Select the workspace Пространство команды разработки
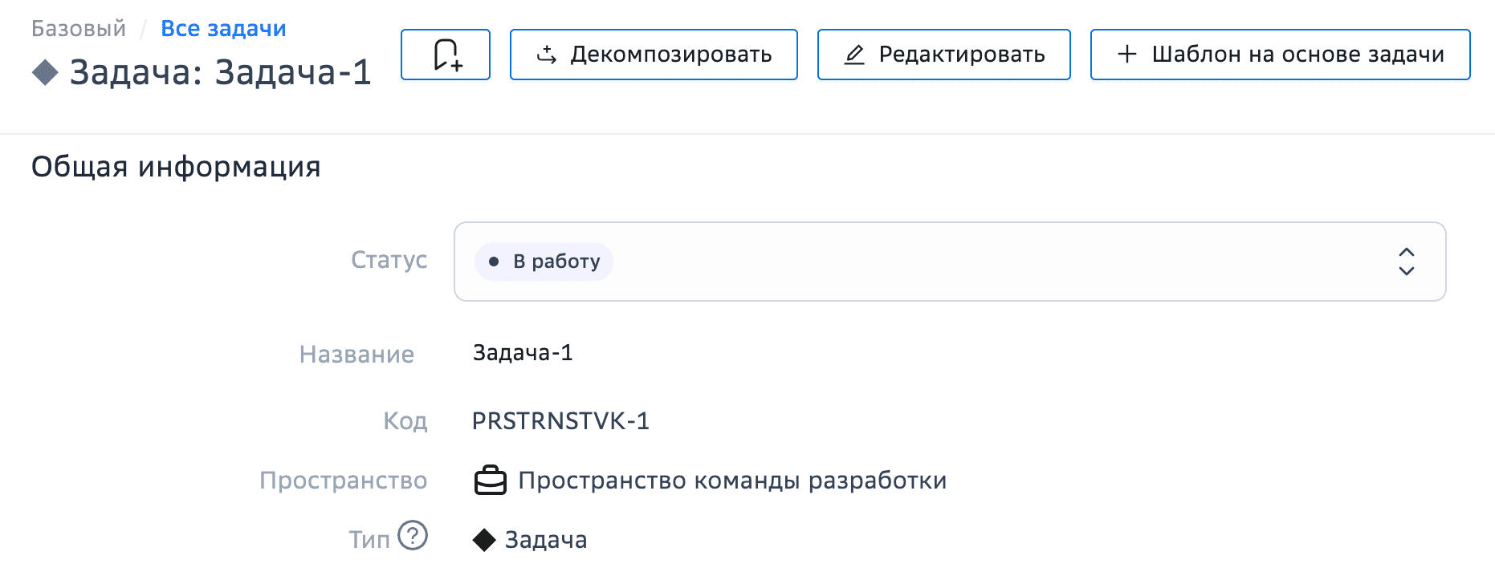This screenshot has width=1495, height=576. (733, 479)
